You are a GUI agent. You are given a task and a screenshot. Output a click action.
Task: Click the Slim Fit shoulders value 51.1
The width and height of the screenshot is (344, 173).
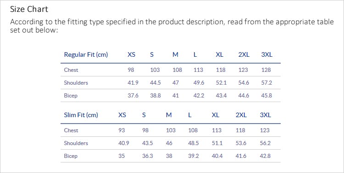[217, 143]
